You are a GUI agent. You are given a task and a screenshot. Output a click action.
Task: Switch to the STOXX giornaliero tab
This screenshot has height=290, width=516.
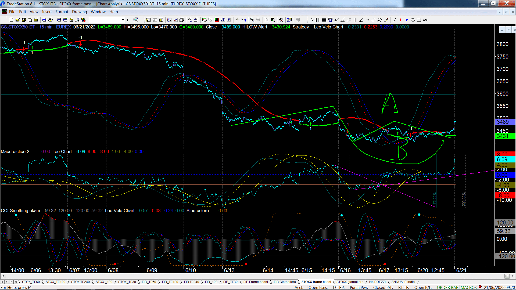click(350, 282)
